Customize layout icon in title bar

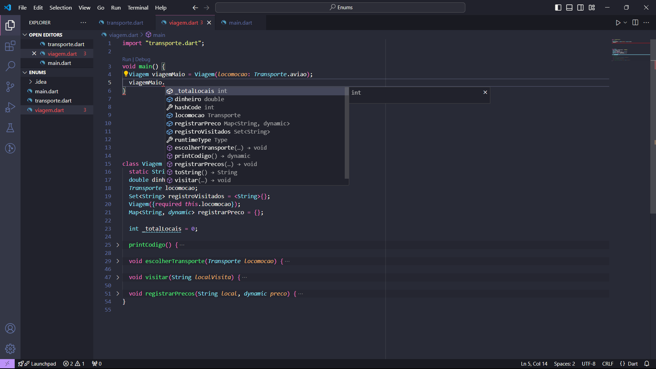(x=592, y=8)
